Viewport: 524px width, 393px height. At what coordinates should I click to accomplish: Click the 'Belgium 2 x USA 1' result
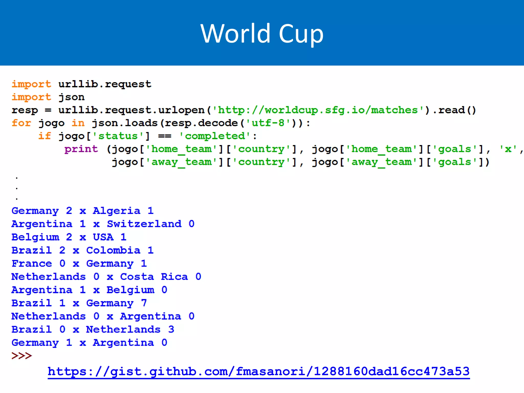pyautogui.click(x=69, y=237)
